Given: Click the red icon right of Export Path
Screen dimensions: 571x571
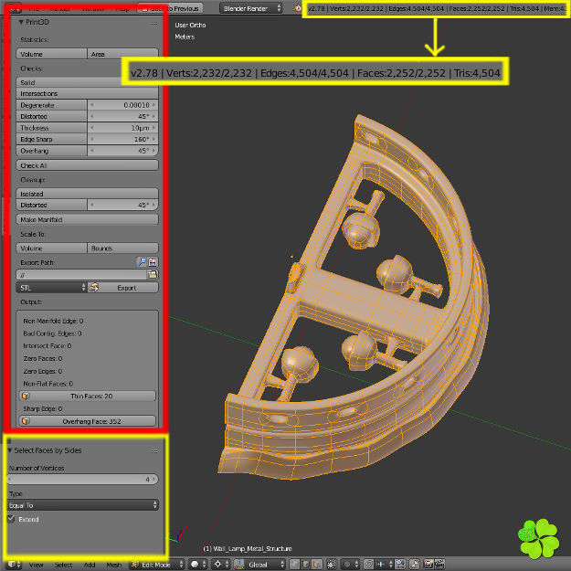Looking at the screenshot, I should pyautogui.click(x=153, y=262).
